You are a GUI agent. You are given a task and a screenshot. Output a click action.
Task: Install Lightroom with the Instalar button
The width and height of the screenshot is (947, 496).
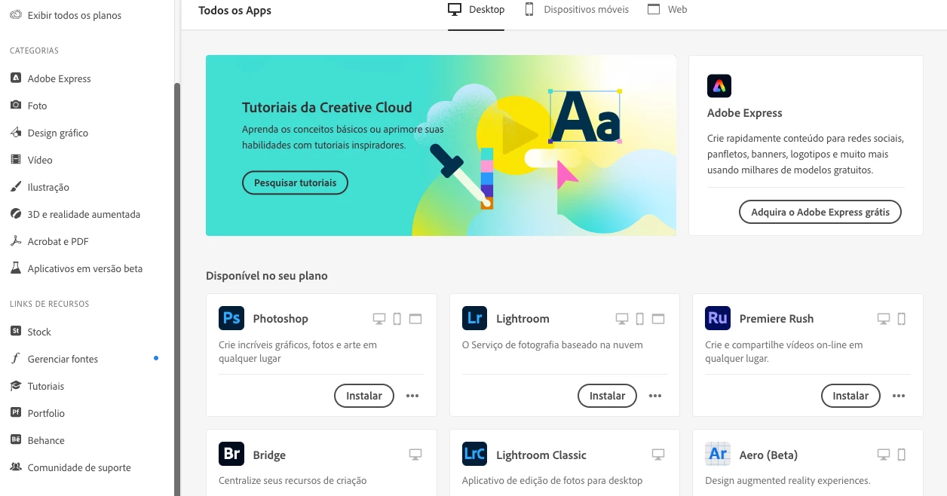608,396
